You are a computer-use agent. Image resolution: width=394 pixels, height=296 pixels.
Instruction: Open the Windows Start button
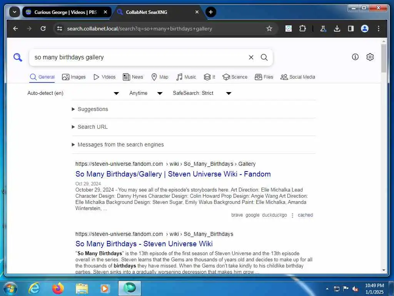click(10, 288)
